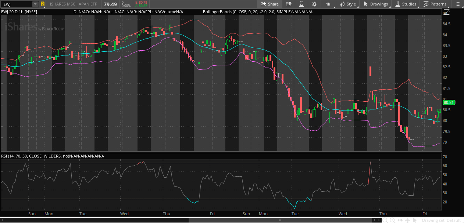
Task: Open the Drawing set: Default selector
Action: (x=441, y=220)
